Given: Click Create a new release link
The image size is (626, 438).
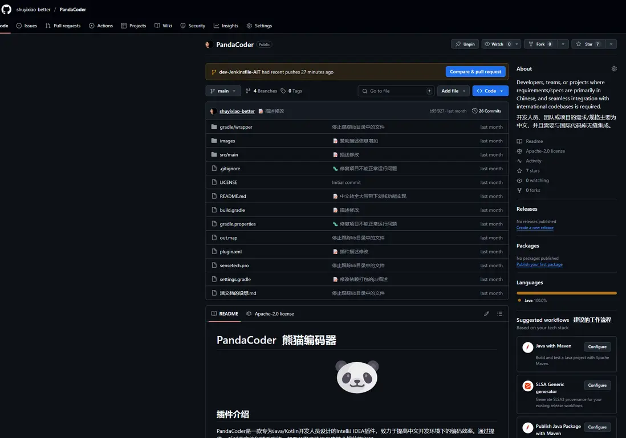Looking at the screenshot, I should point(535,227).
